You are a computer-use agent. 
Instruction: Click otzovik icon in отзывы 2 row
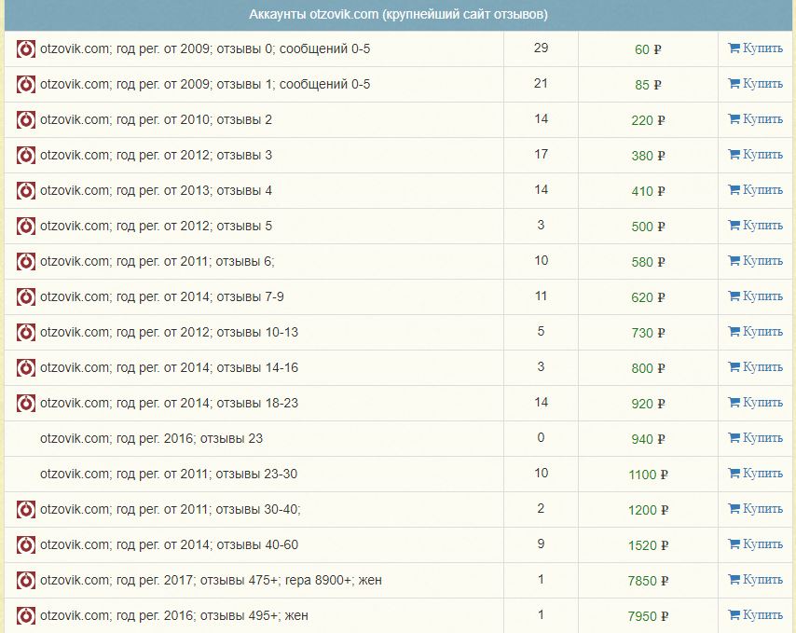26,120
